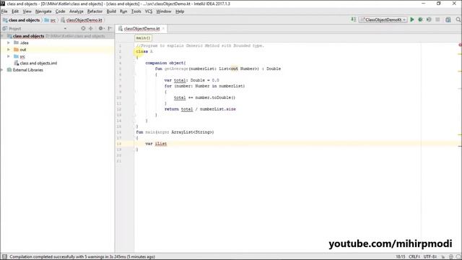
Task: Open the Run menu
Action: click(x=123, y=12)
